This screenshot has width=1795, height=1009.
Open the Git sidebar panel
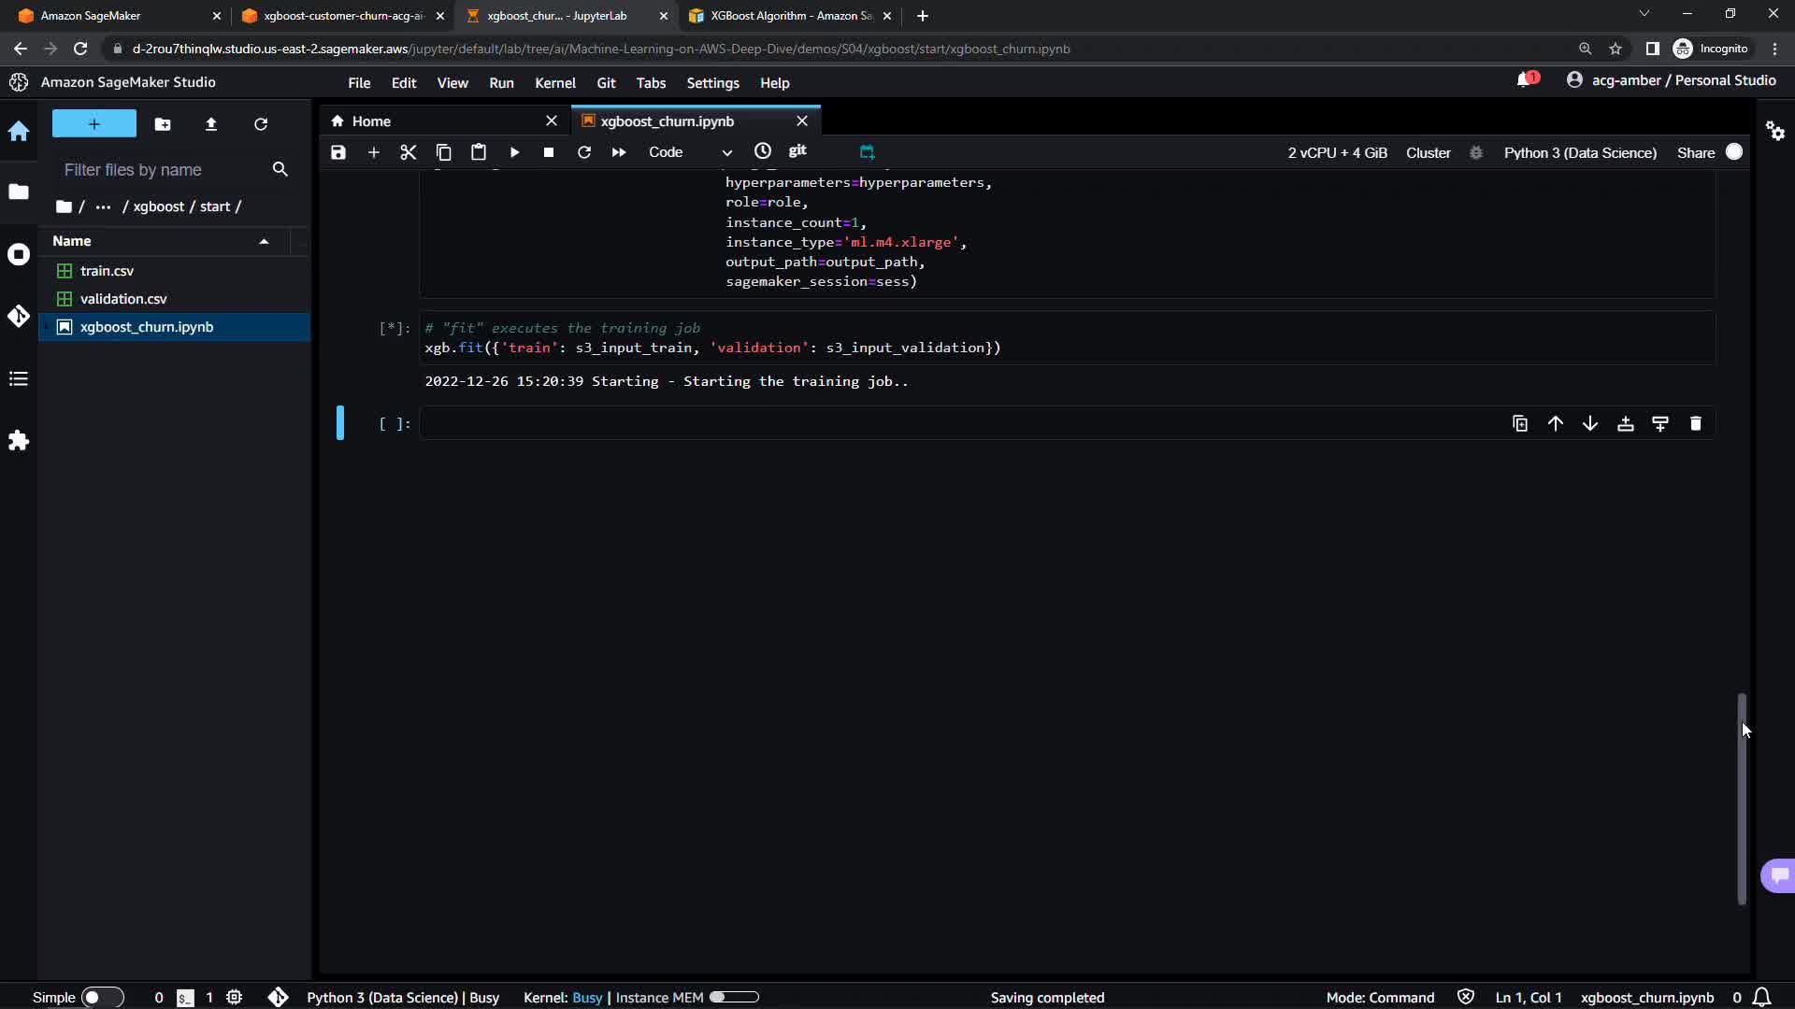pos(19,316)
